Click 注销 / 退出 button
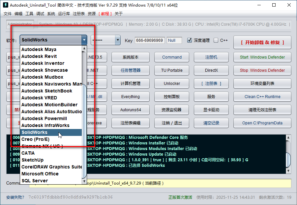 tap(172, 123)
